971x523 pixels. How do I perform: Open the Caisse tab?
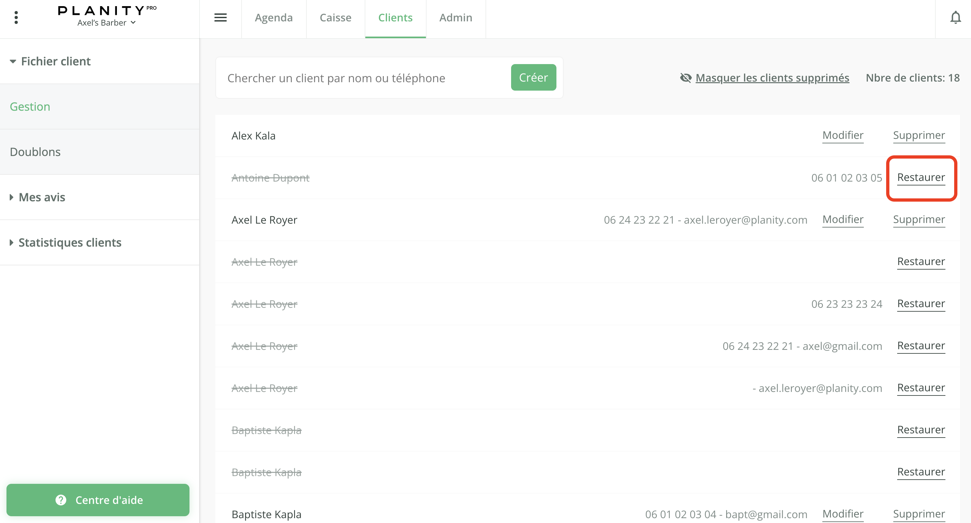pyautogui.click(x=335, y=18)
